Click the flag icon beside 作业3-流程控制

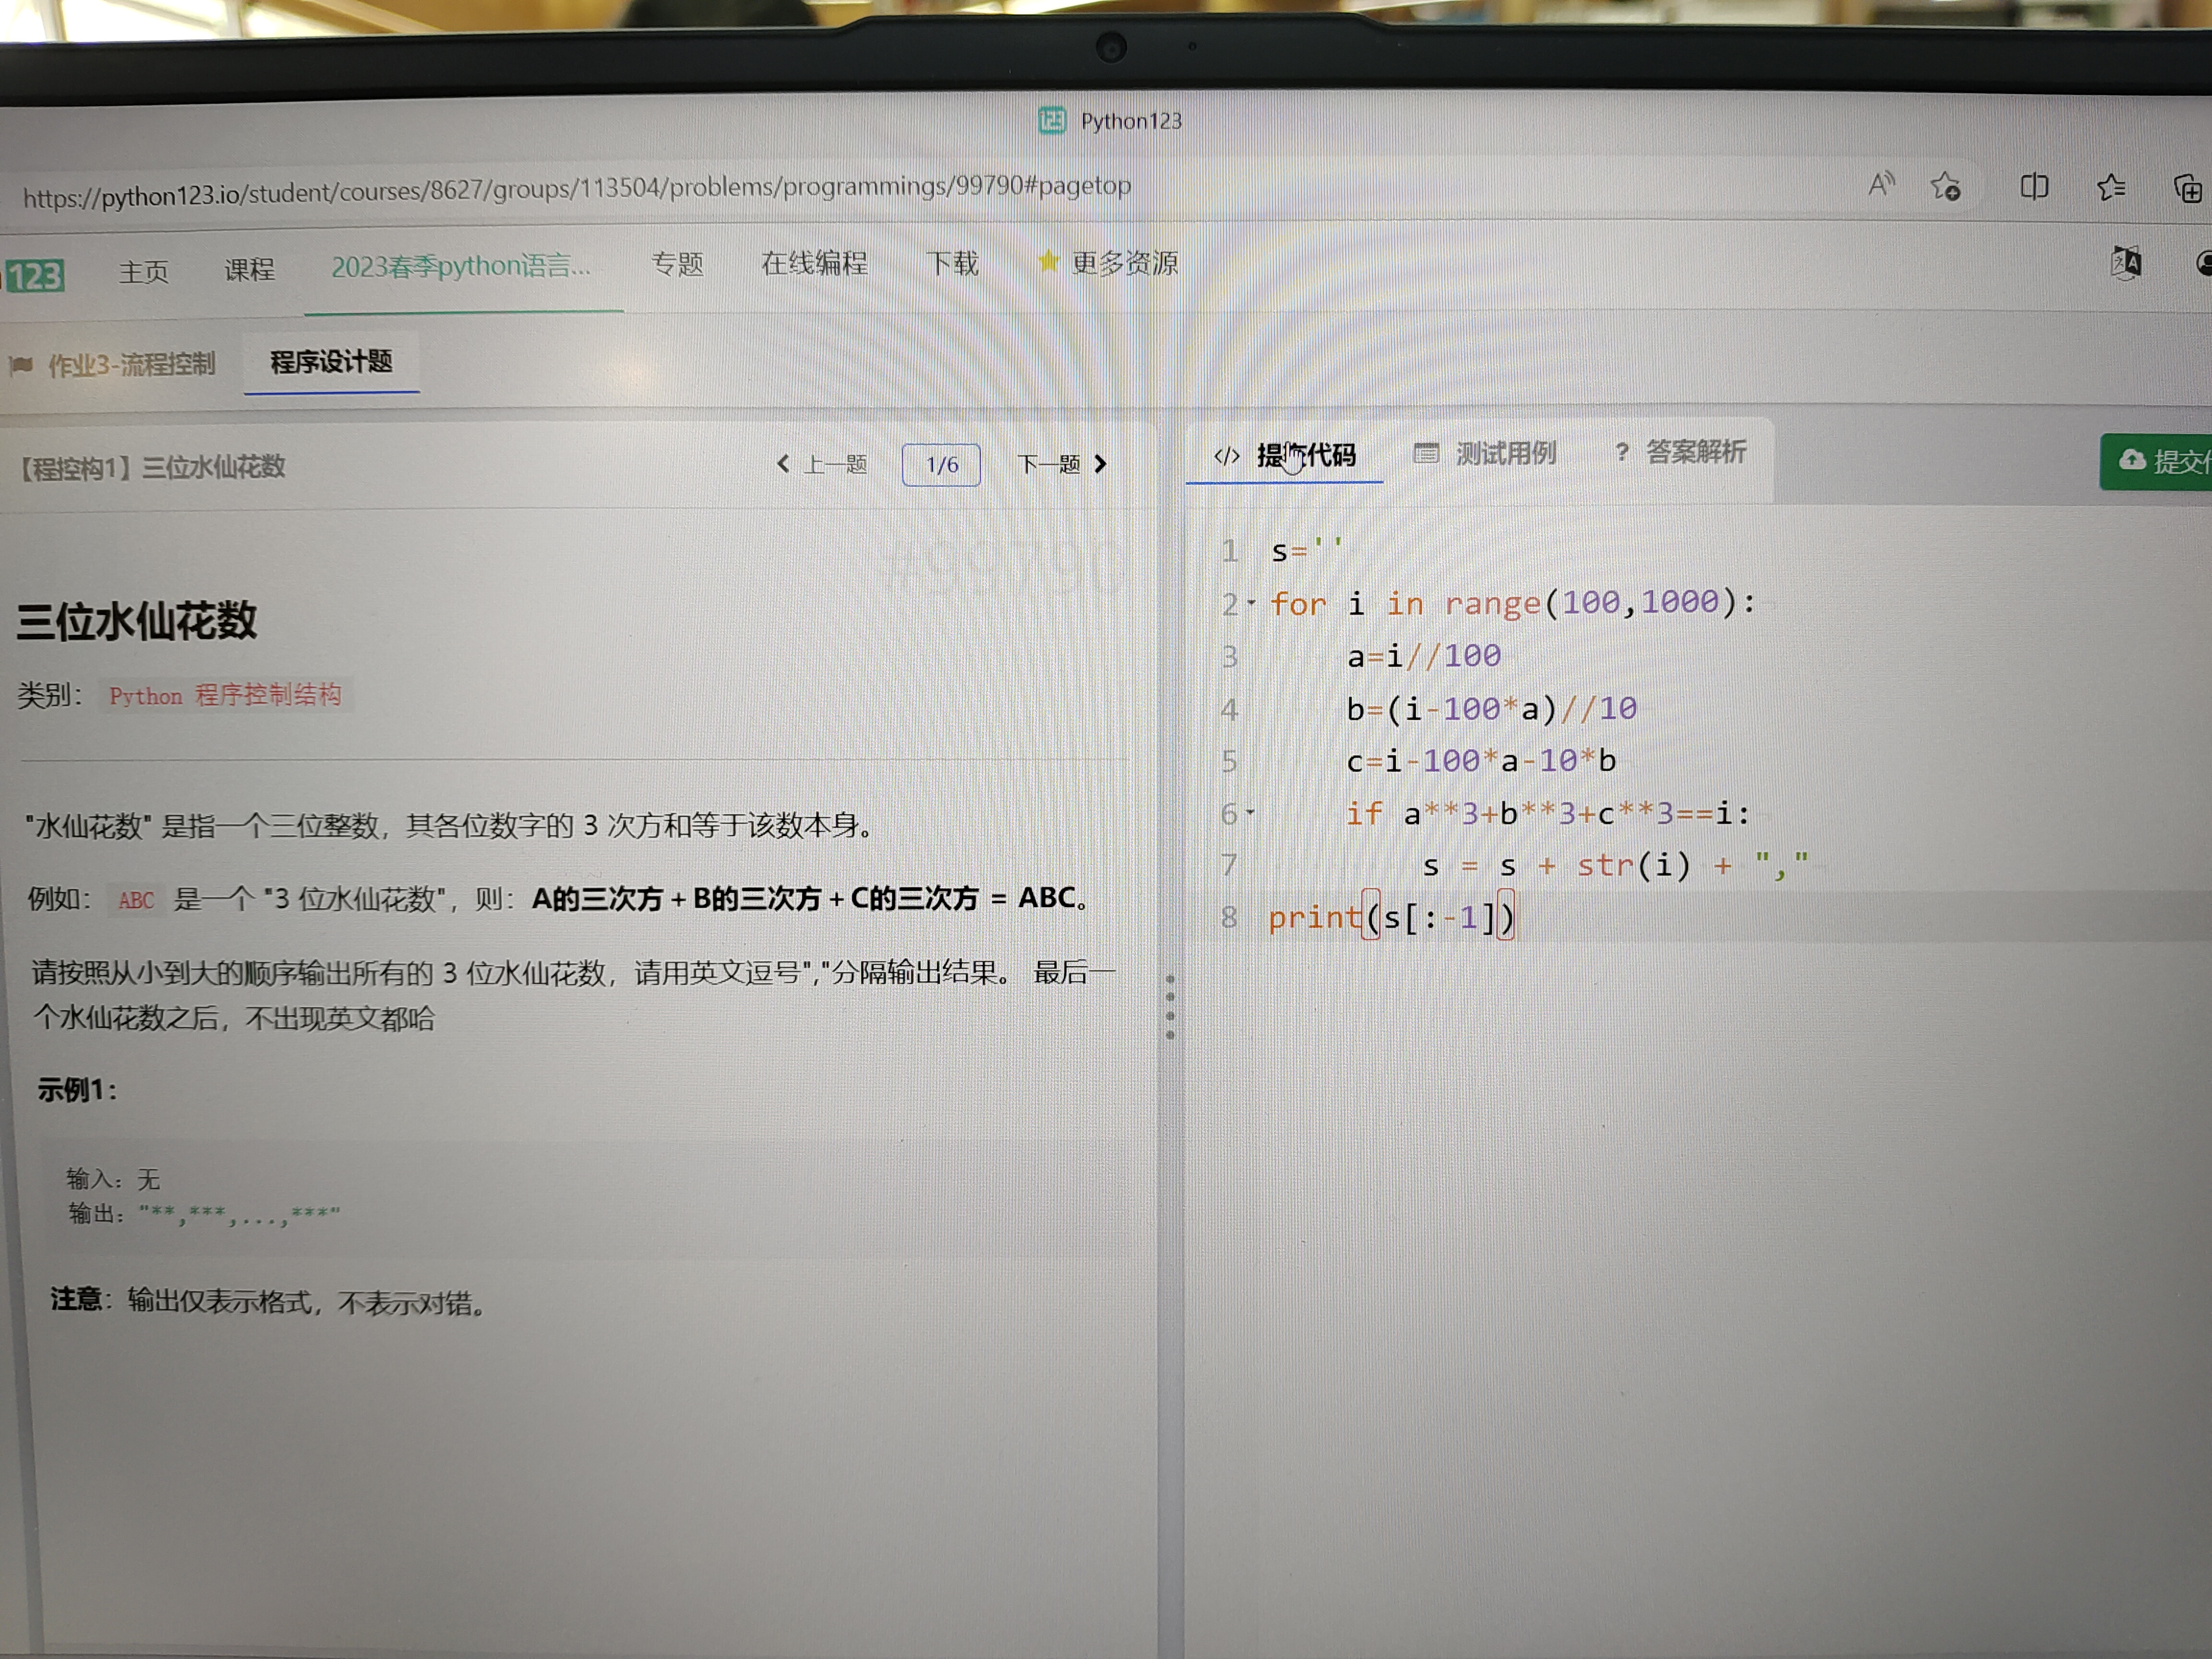[x=21, y=365]
